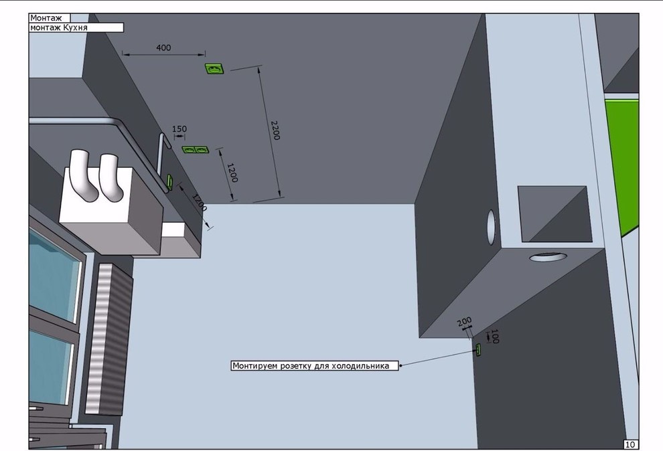Click the round hole on the cabinet side
Image resolution: width=663 pixels, height=451 pixels.
coord(491,227)
